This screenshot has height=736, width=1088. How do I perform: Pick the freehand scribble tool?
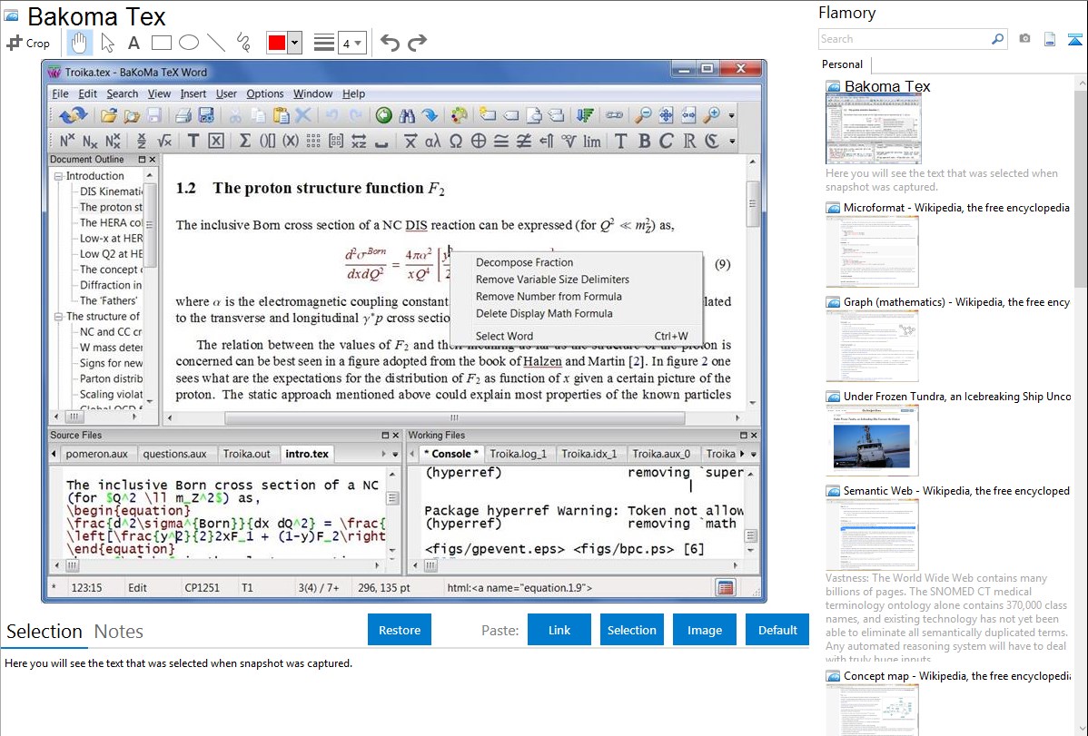(x=243, y=43)
